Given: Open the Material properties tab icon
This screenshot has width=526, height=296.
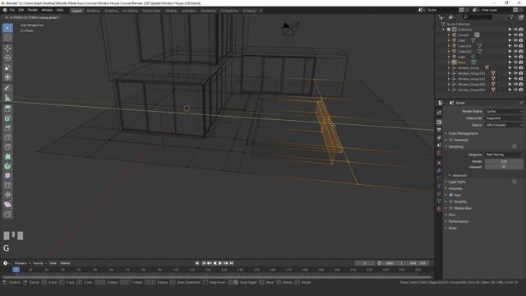Looking at the screenshot, I should point(439,208).
